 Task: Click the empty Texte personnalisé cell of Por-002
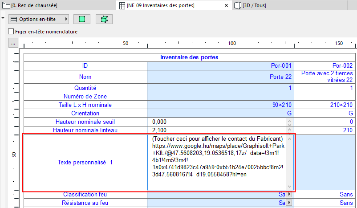[325, 162]
